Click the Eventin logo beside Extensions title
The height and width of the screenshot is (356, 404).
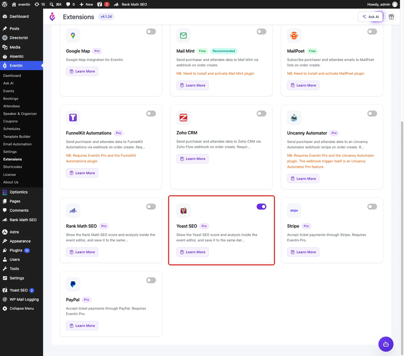(52, 17)
